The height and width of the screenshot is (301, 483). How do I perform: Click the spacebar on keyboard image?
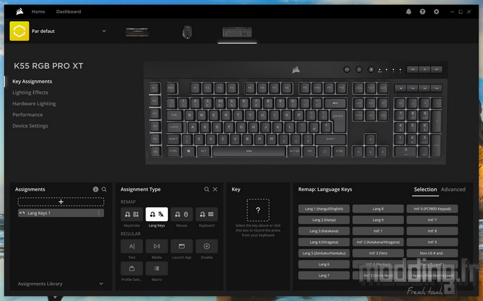click(249, 152)
